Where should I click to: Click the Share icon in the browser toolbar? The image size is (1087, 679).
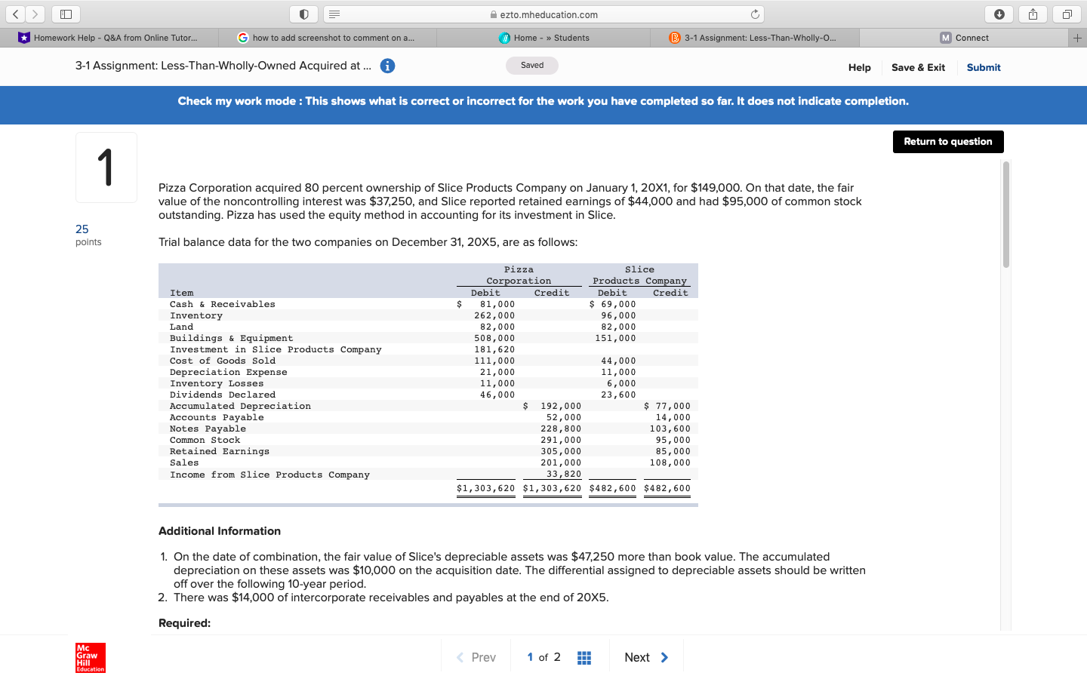[x=1033, y=14]
